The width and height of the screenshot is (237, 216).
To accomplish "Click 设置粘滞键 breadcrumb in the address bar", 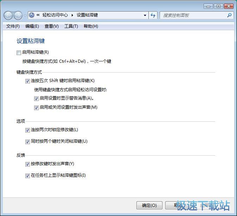I will pyautogui.click(x=87, y=15).
